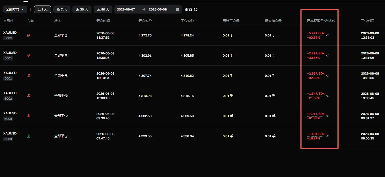Click end date field 2026-06-08
Viewport: 385px width, 177px height.
[158, 9]
